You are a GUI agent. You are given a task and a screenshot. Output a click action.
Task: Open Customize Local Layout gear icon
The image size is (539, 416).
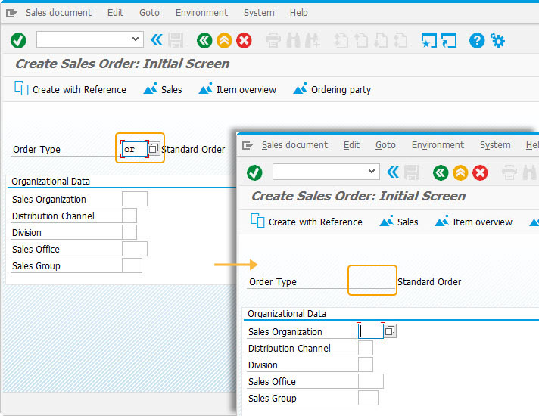(497, 40)
